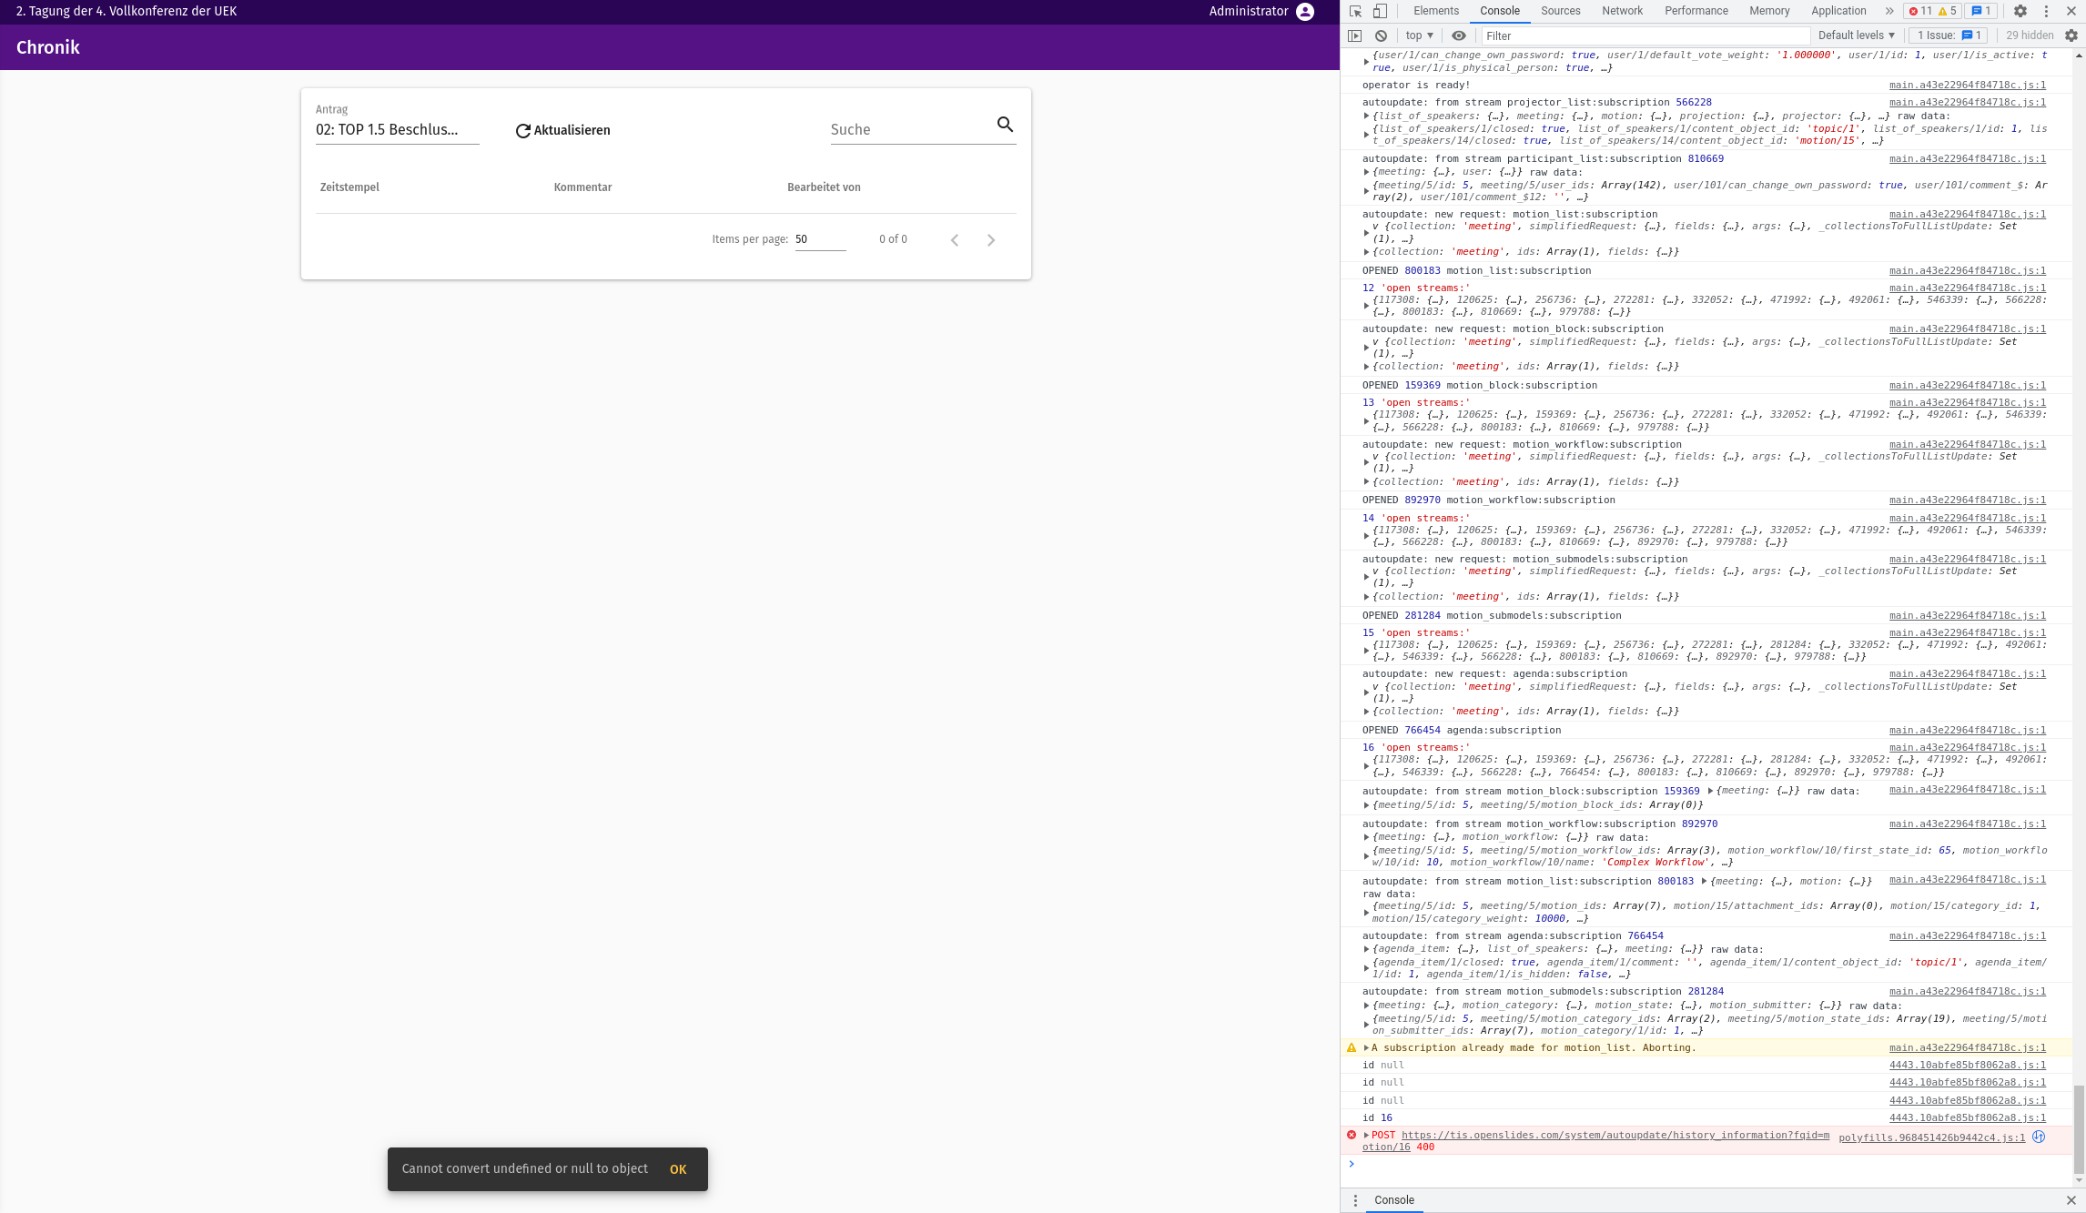Click the Aktualisieren refresh button
Image resolution: width=2086 pixels, height=1213 pixels.
tap(562, 130)
